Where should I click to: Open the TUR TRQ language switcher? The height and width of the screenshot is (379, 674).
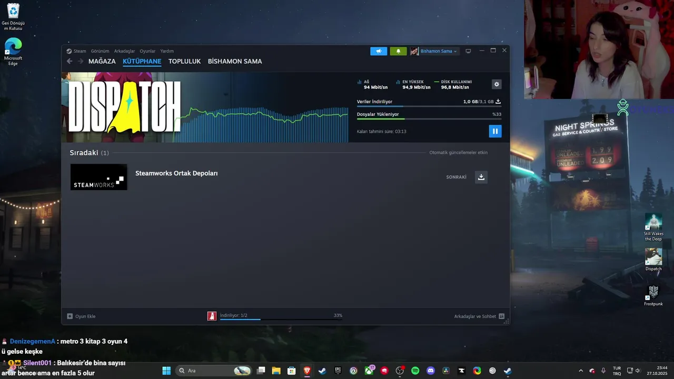(x=617, y=371)
